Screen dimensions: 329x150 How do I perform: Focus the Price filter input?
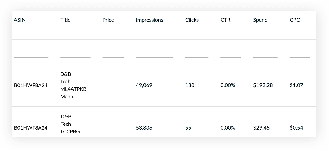(x=113, y=54)
